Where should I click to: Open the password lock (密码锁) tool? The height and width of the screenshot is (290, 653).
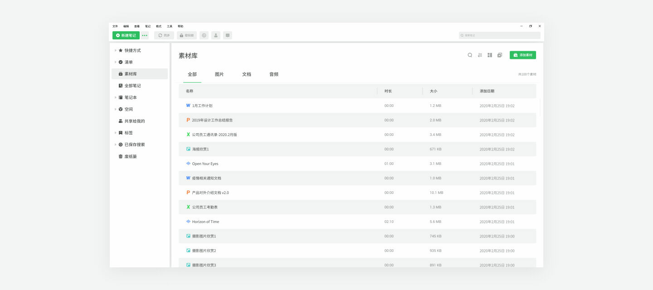[187, 35]
